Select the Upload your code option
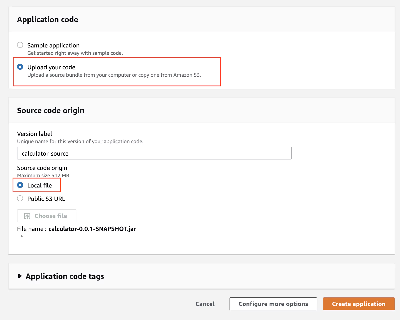400x320 pixels. point(20,67)
